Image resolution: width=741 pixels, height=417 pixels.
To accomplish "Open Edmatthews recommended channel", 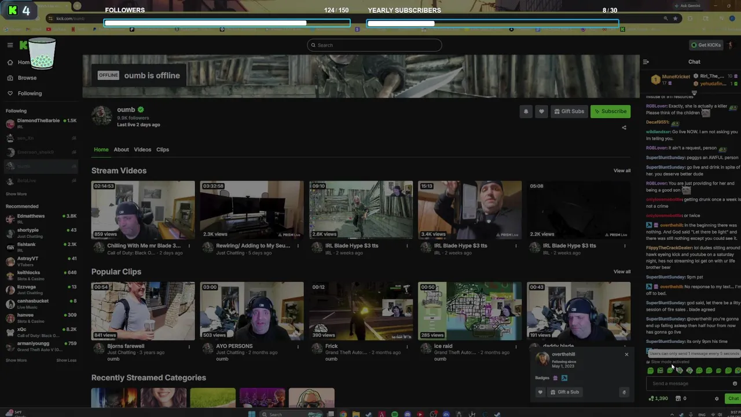I will coord(41,219).
